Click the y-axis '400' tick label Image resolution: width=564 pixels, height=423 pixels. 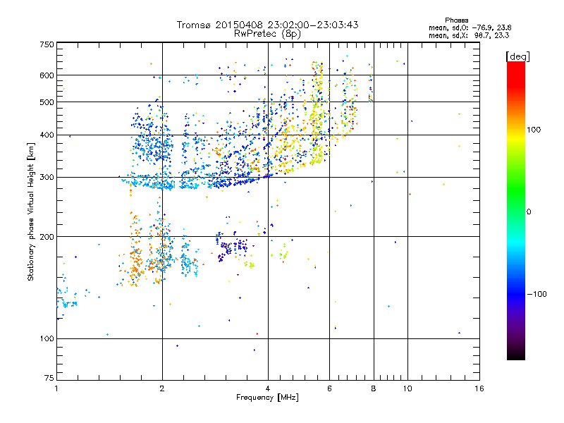(47, 135)
